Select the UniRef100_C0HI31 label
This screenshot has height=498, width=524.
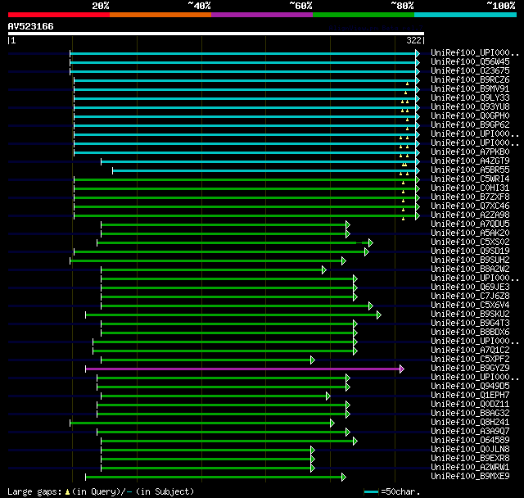point(470,188)
